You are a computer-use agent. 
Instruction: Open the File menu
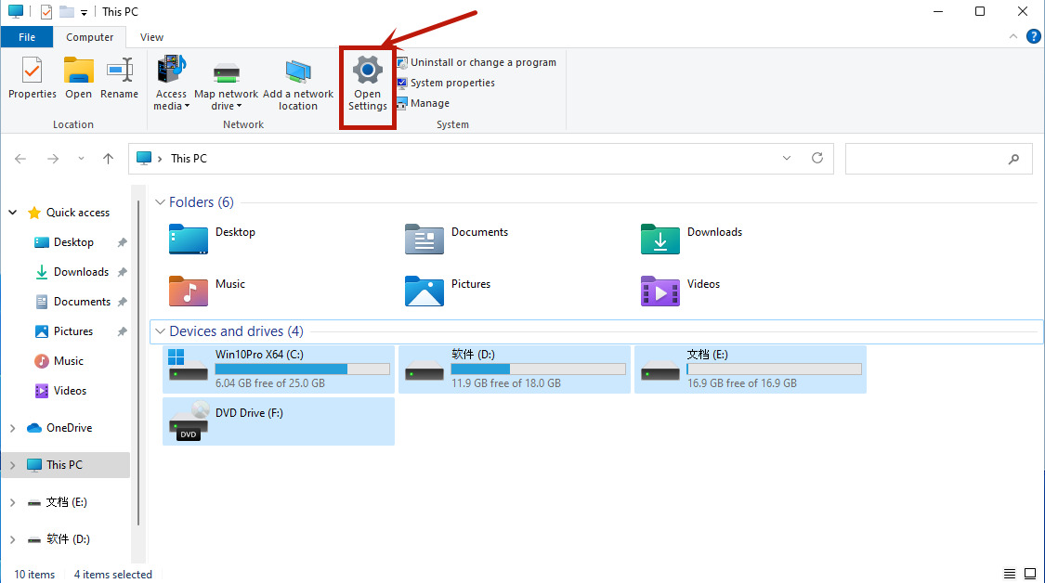click(x=27, y=36)
